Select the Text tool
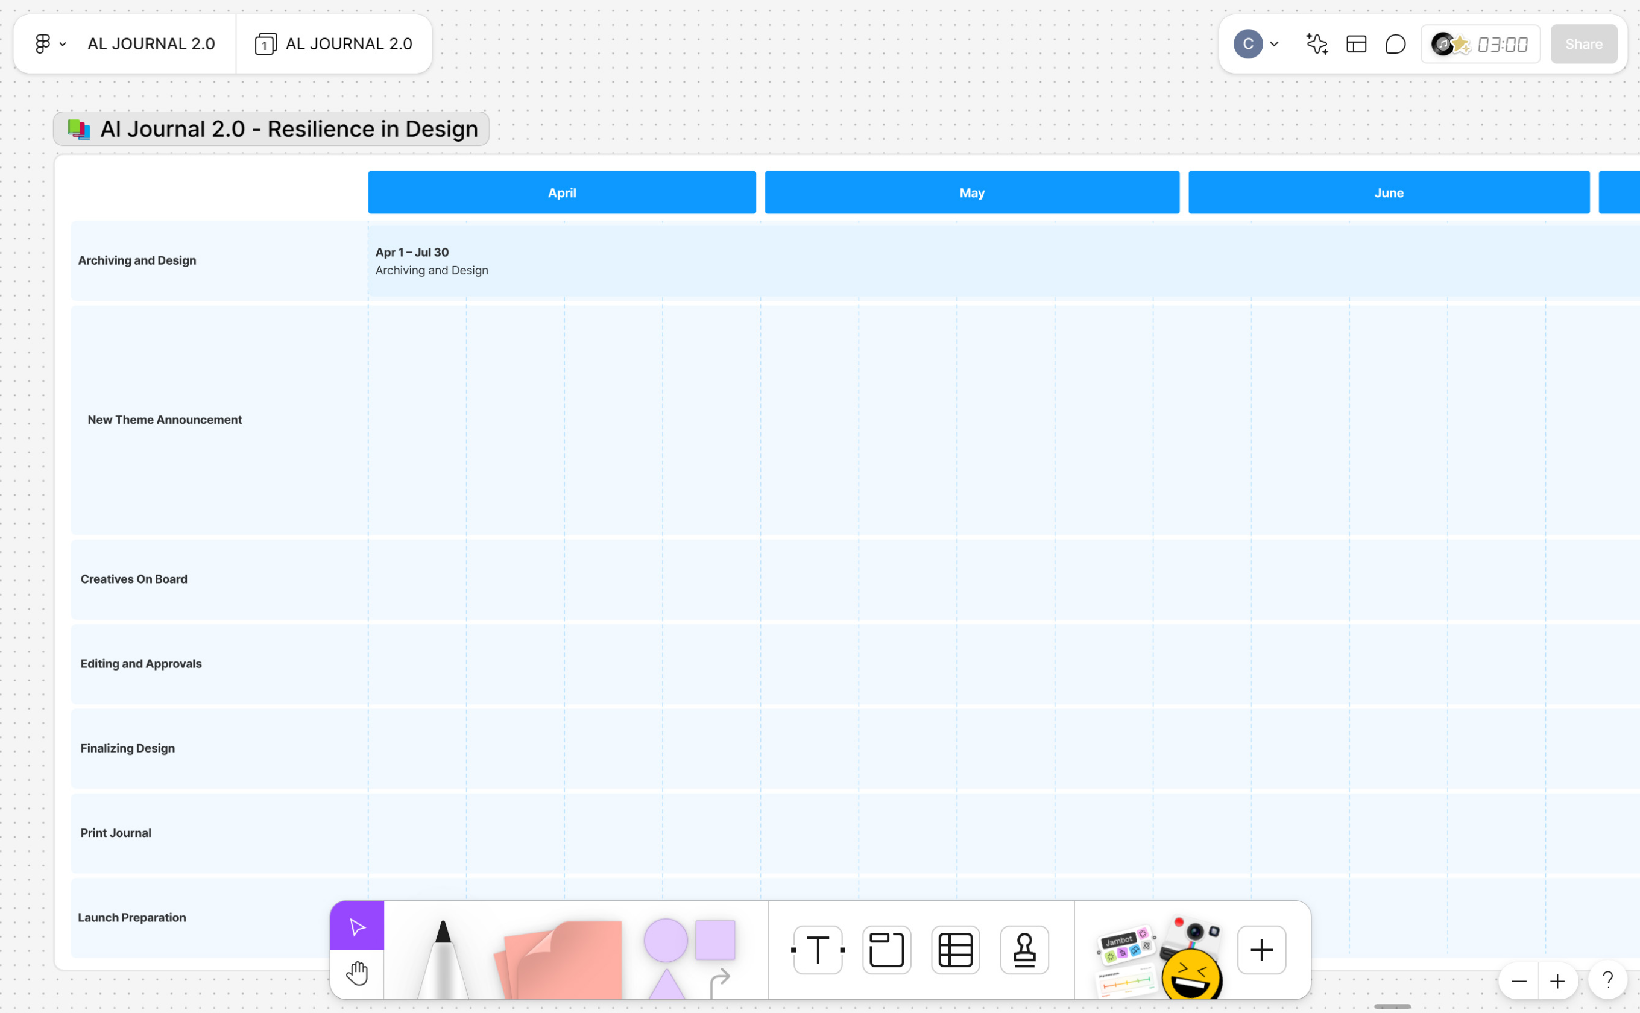Screen dimensions: 1640x1013 tap(818, 949)
